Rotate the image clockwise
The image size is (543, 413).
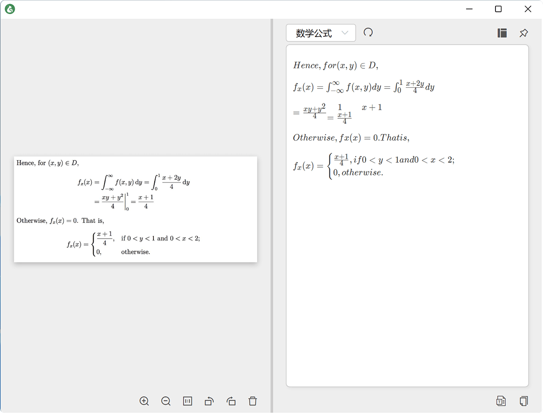231,401
